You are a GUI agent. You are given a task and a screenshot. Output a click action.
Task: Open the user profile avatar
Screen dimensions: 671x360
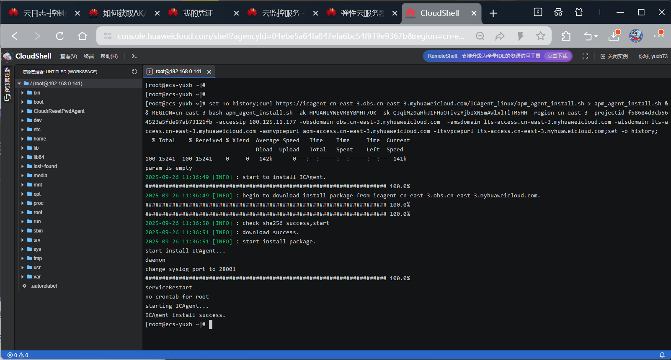click(x=636, y=36)
